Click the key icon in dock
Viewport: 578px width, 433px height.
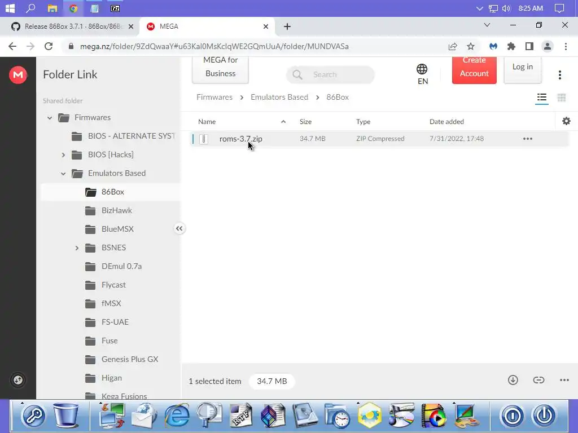(33, 416)
